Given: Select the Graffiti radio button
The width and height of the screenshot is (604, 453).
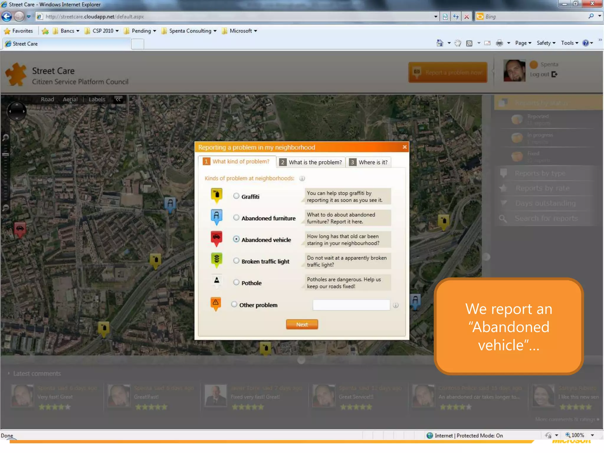Looking at the screenshot, I should coord(236,196).
